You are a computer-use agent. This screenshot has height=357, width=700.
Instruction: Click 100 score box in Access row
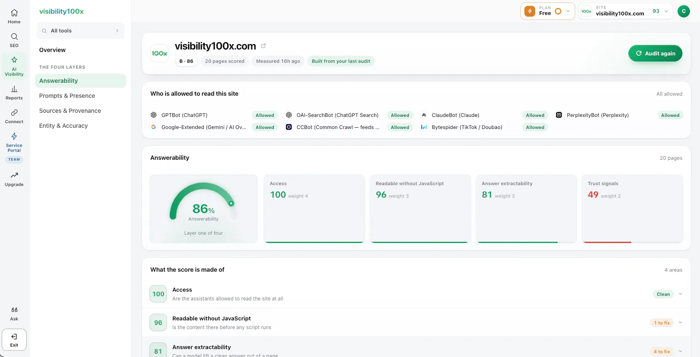pyautogui.click(x=158, y=294)
